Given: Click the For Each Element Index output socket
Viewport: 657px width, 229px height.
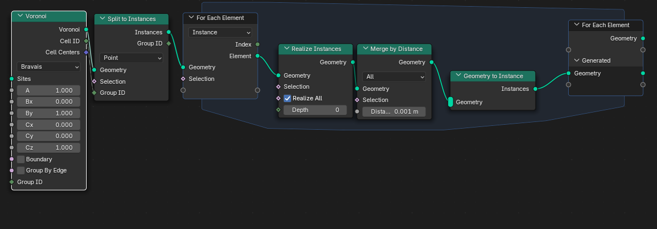Looking at the screenshot, I should (x=257, y=44).
